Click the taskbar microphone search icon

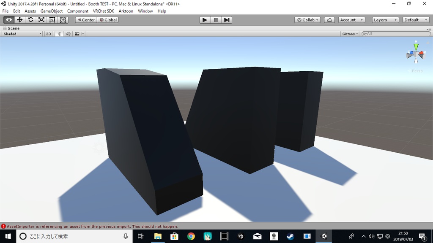coord(126,236)
